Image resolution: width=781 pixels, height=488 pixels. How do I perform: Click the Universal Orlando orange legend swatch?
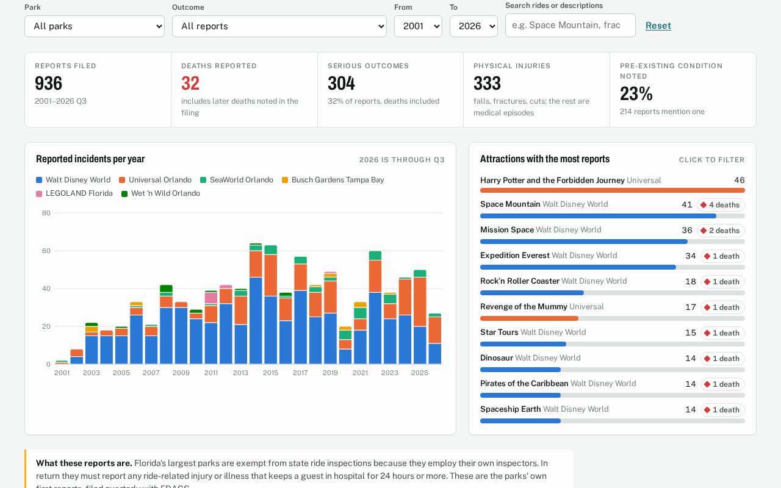(122, 180)
